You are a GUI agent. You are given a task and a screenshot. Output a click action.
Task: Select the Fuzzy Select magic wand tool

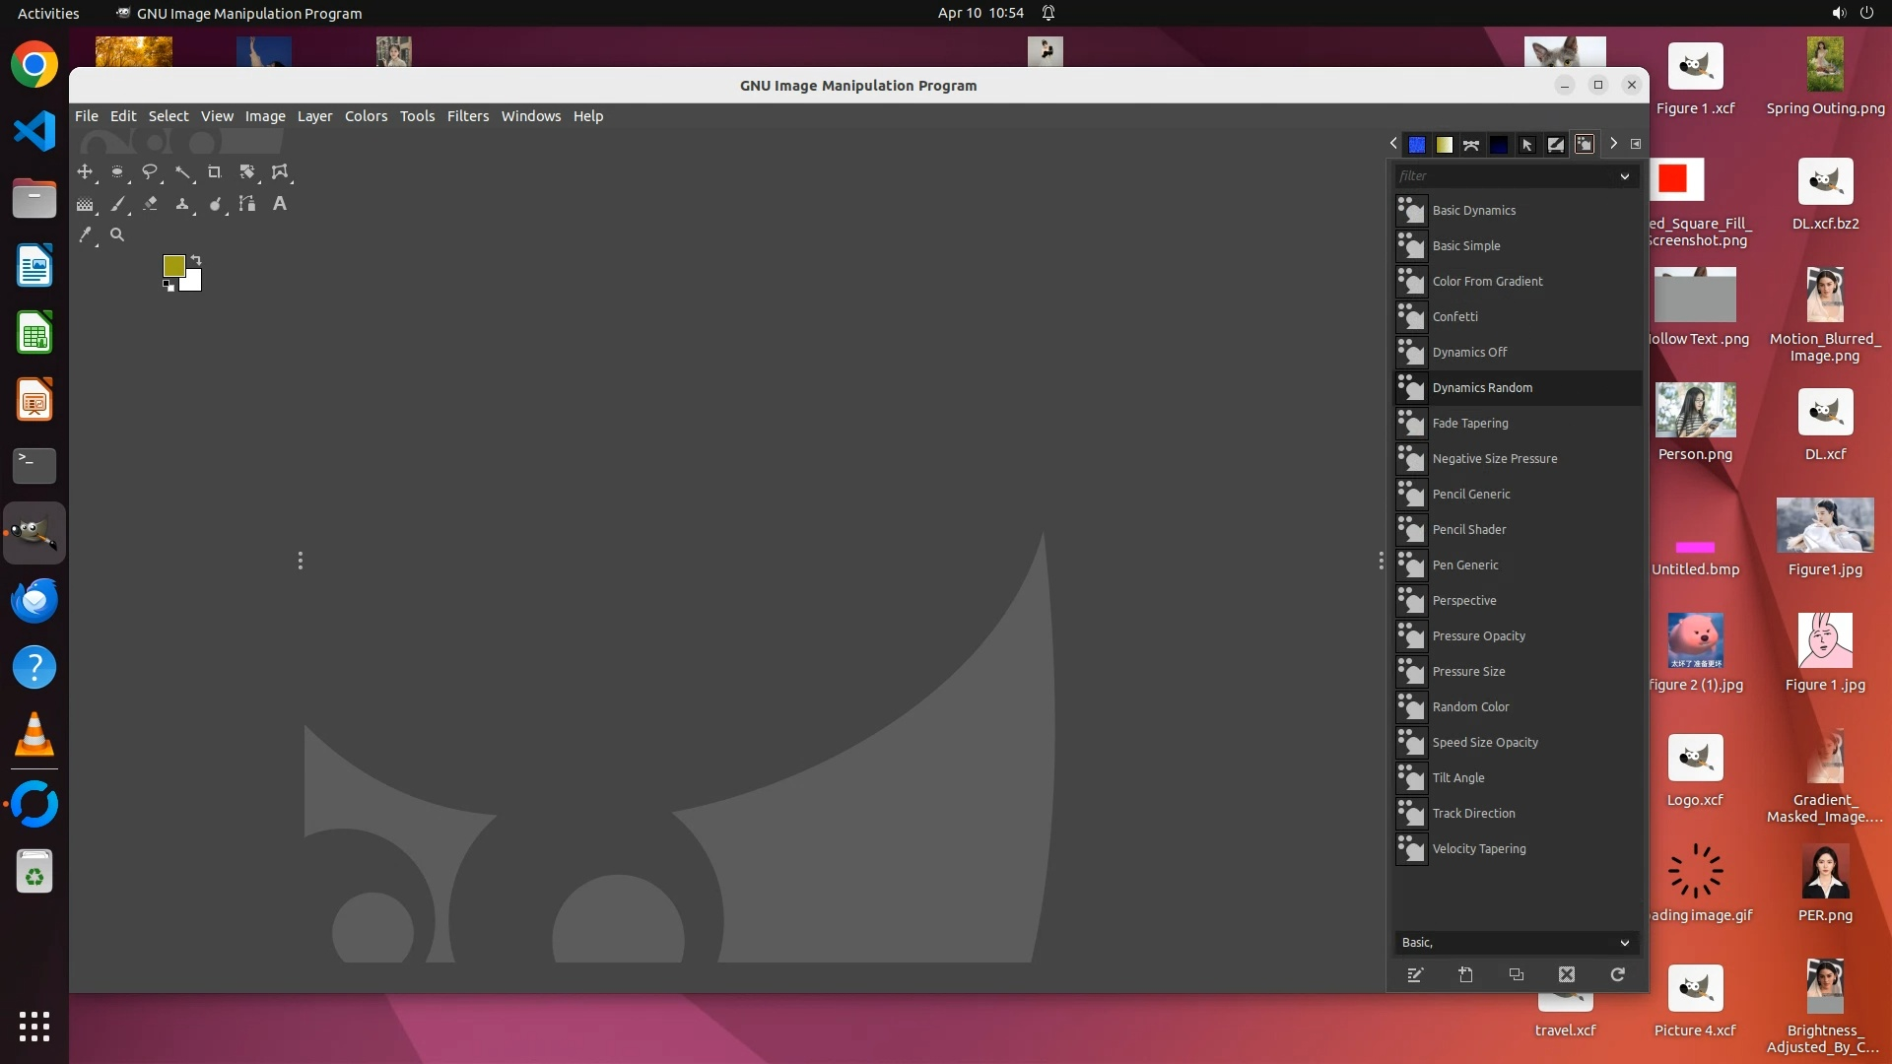pos(182,172)
